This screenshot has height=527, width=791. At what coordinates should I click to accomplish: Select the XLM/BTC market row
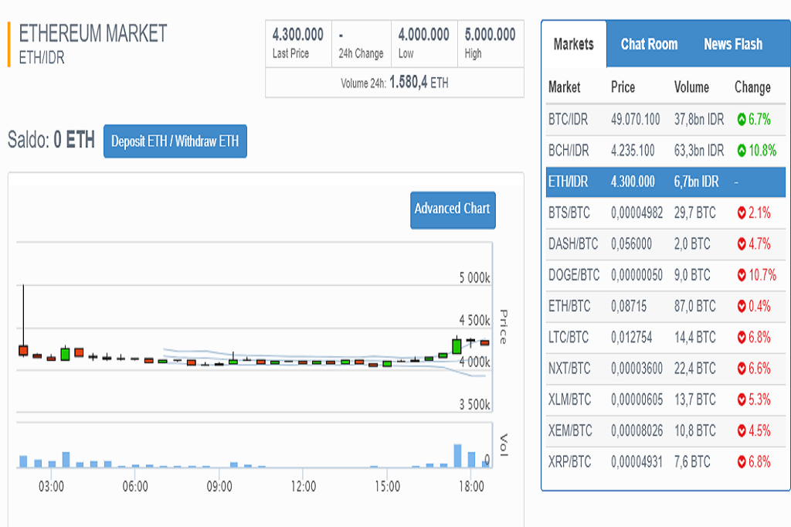coord(665,399)
